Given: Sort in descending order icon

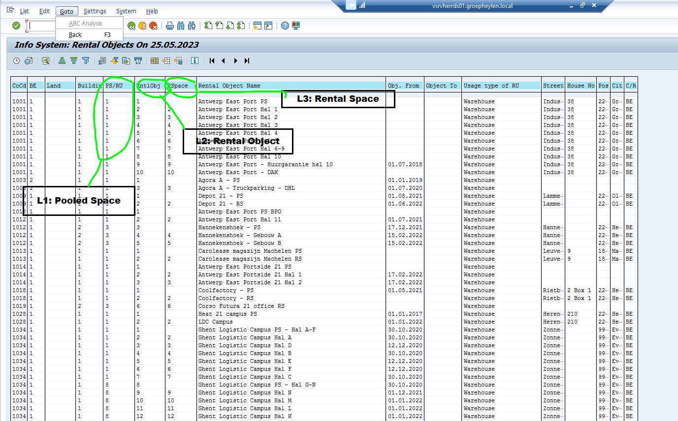Looking at the screenshot, I should point(74,60).
